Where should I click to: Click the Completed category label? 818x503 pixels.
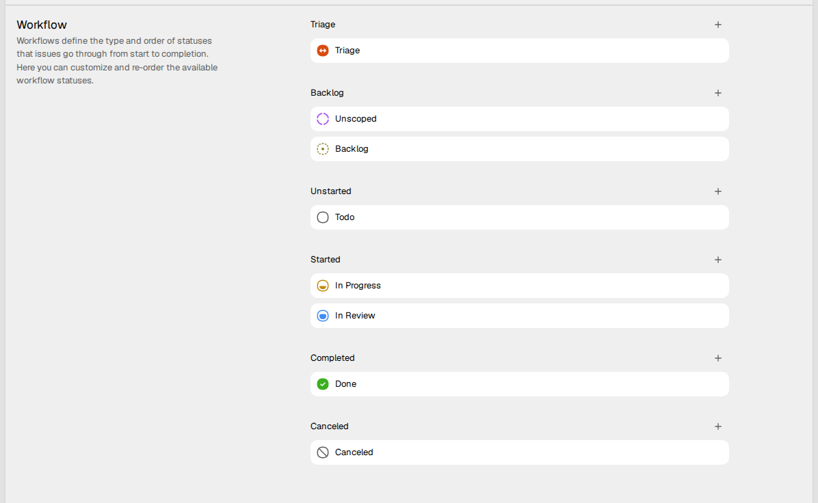click(x=332, y=358)
